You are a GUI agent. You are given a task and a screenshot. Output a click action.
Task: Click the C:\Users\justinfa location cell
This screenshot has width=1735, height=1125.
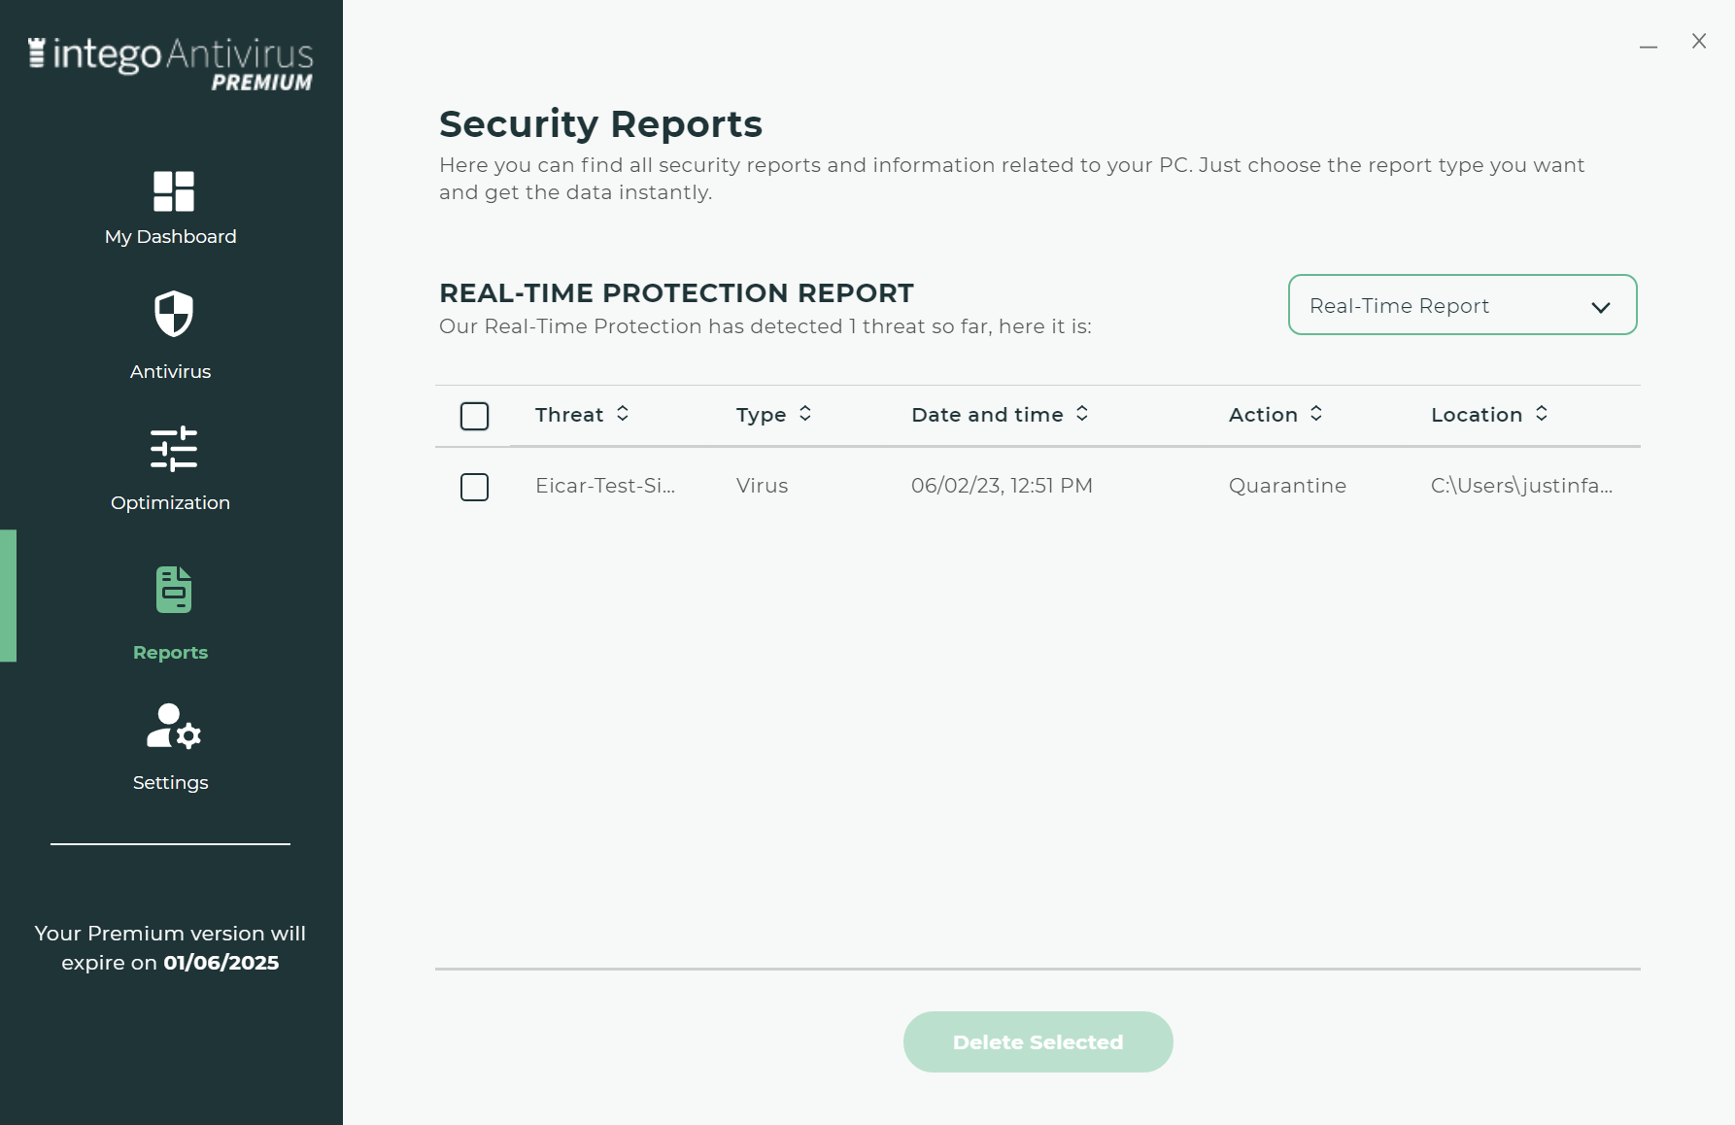click(x=1521, y=486)
